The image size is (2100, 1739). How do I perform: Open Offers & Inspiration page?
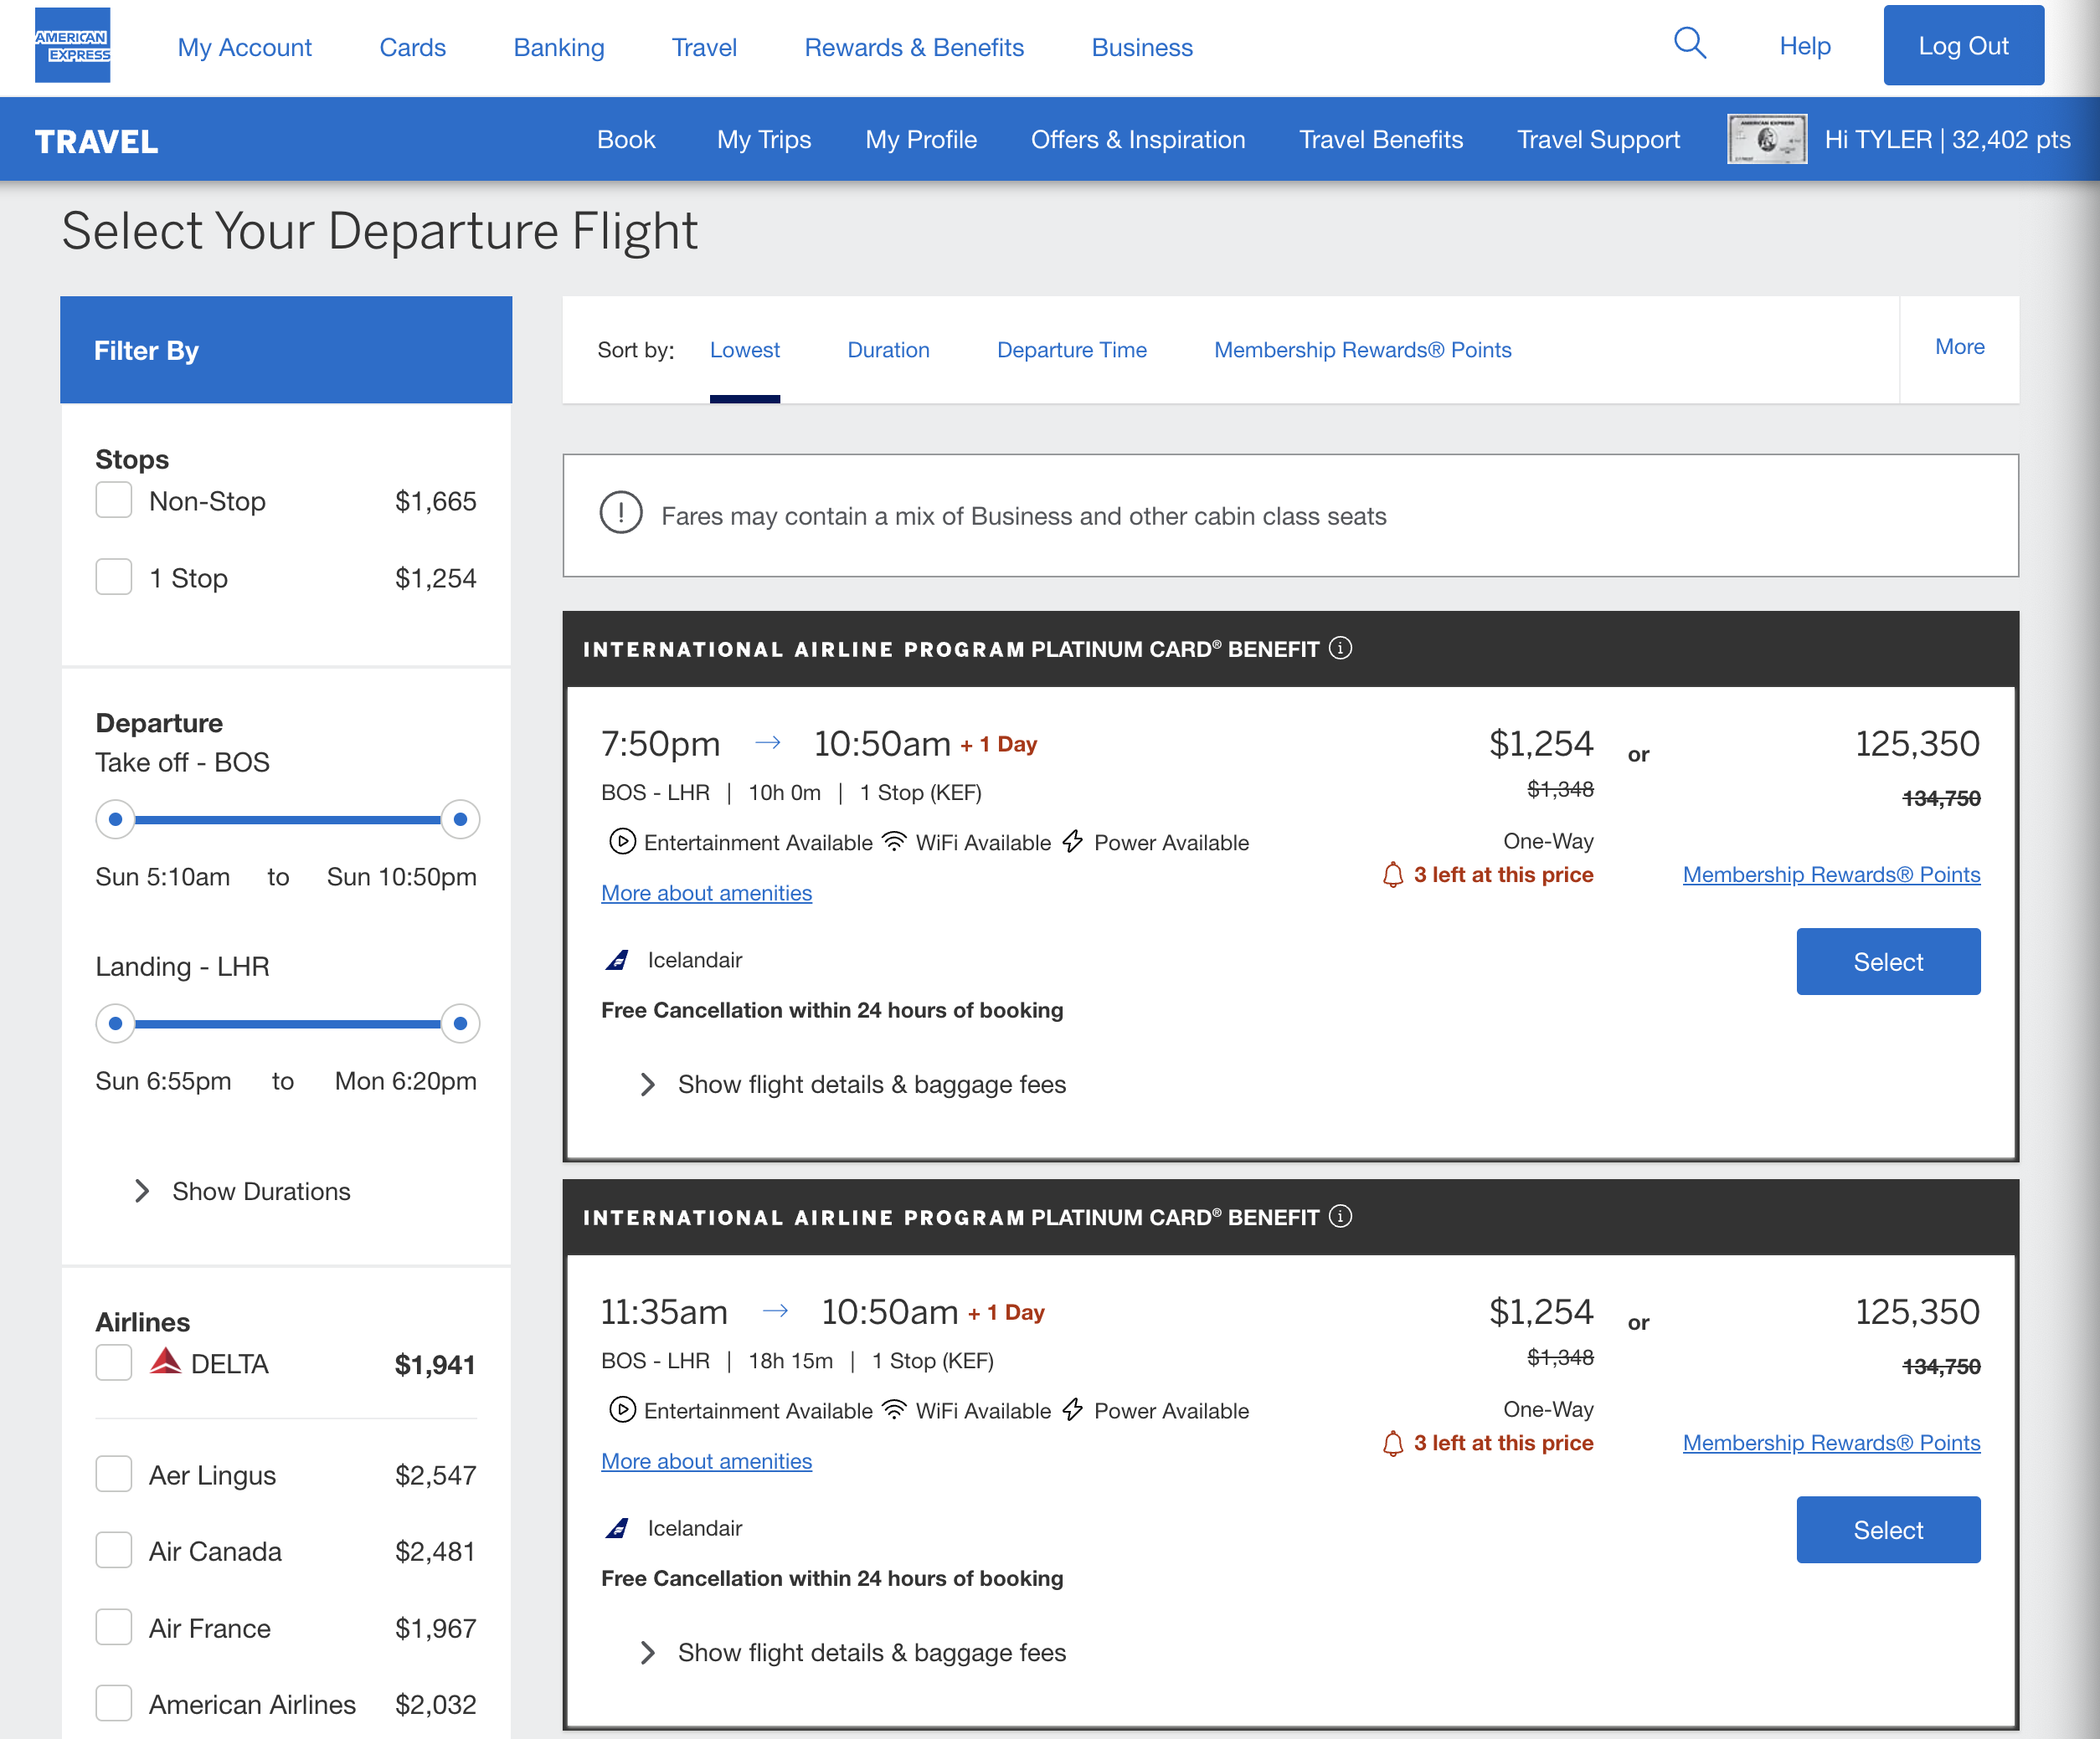click(1138, 139)
